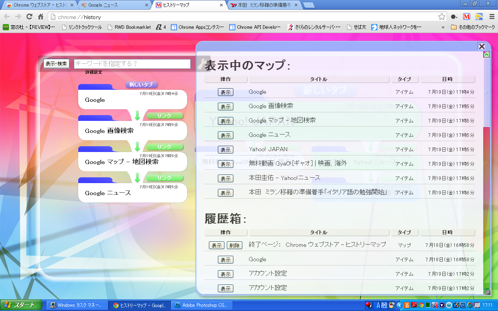
Task: Click the yellow bird extension icon
Action: pyautogui.click(x=479, y=17)
